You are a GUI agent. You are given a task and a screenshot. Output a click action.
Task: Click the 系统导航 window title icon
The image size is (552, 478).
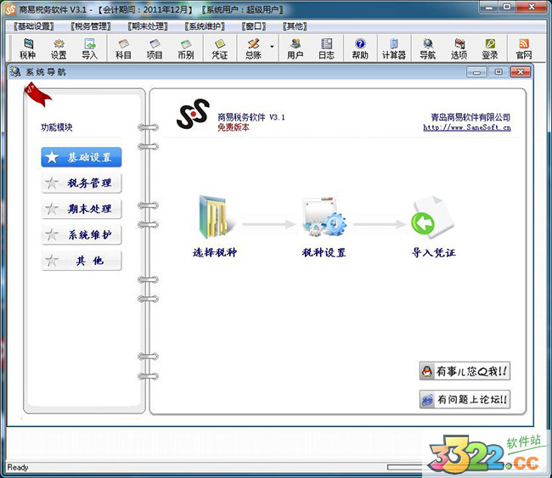coord(15,72)
